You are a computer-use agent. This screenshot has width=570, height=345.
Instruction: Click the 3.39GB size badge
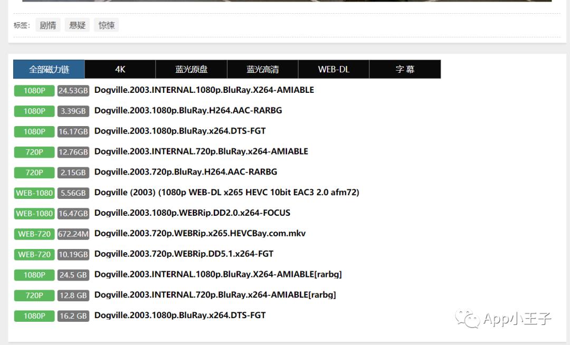point(73,111)
